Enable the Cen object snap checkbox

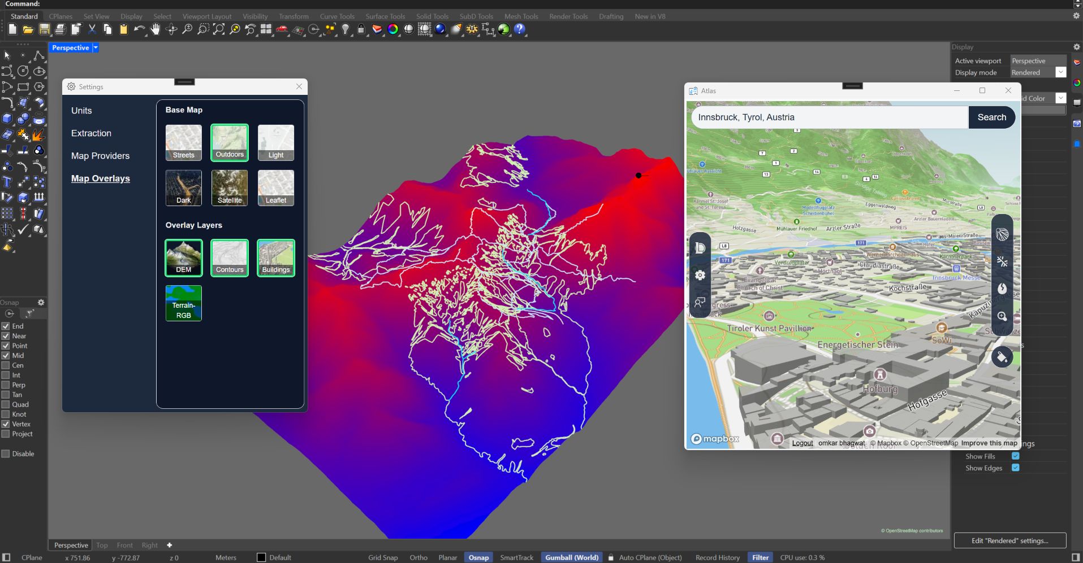point(6,365)
